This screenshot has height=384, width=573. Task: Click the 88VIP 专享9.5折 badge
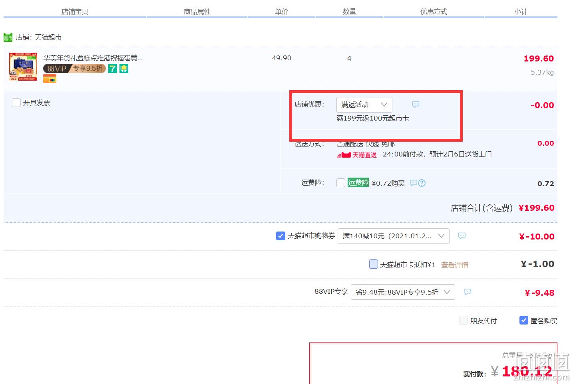[74, 69]
